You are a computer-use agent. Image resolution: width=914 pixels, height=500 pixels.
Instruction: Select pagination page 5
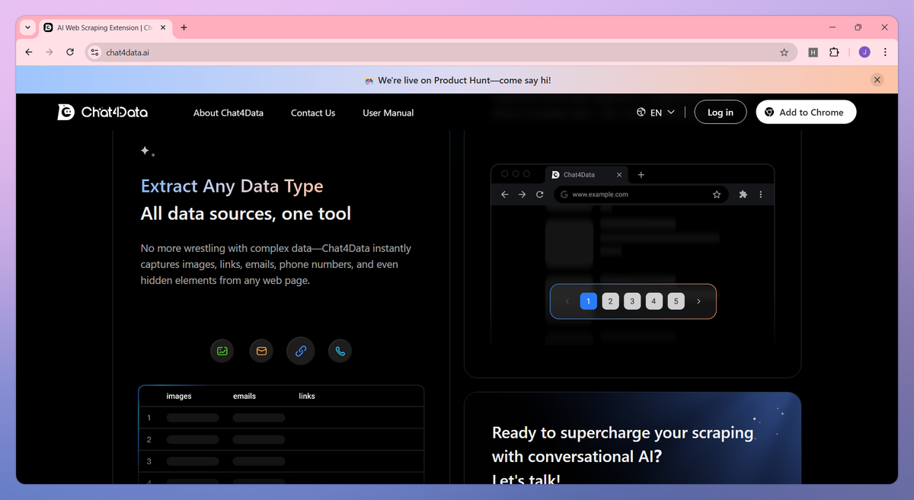[676, 301]
